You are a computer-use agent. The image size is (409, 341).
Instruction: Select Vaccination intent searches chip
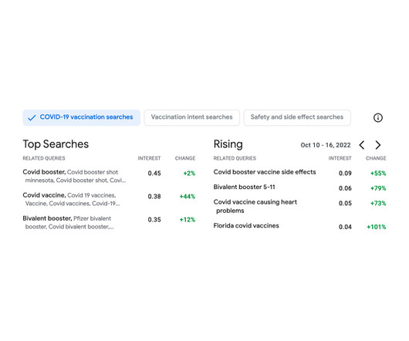point(191,117)
